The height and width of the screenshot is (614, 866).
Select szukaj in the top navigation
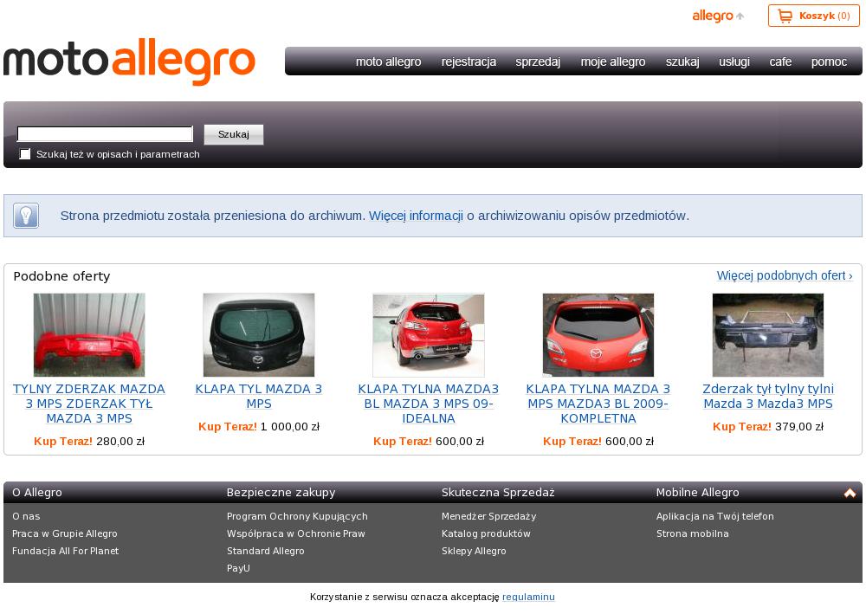[x=682, y=61]
